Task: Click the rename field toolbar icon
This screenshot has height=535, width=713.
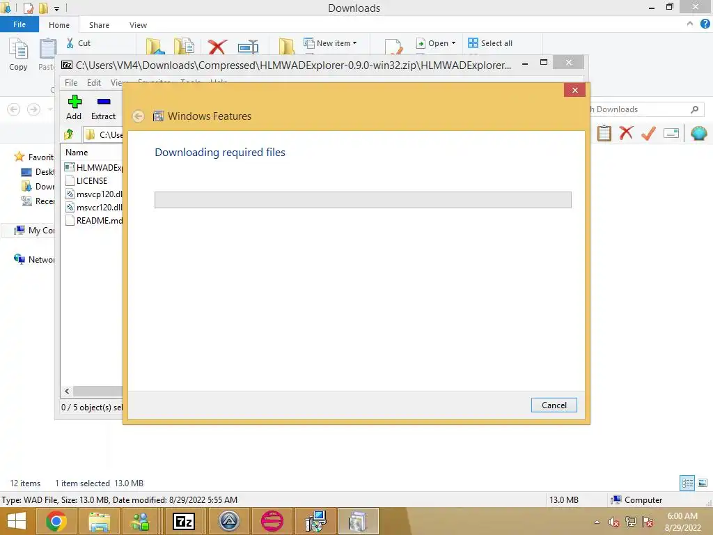Action: tap(671, 133)
